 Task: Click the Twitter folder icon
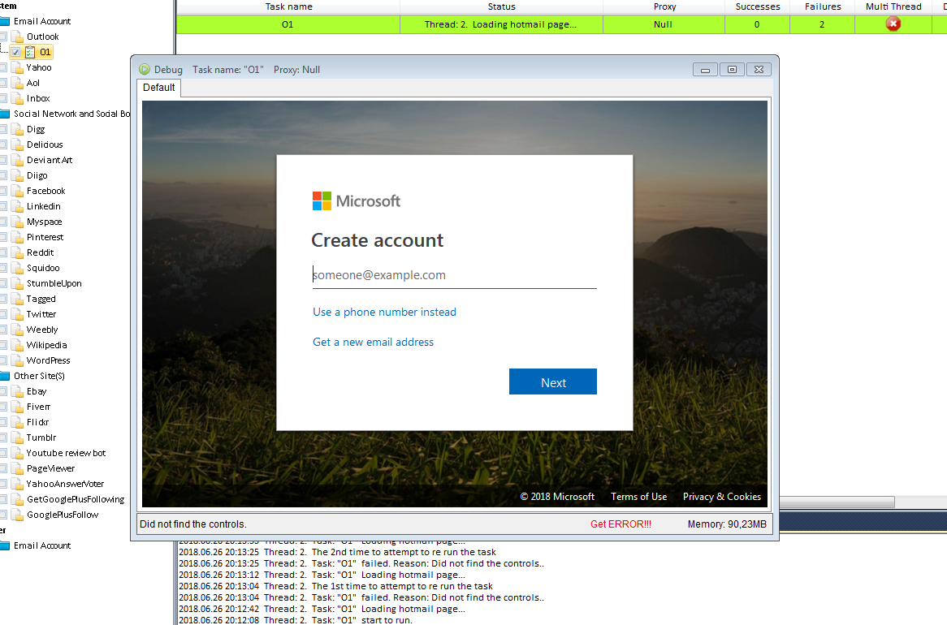(18, 314)
